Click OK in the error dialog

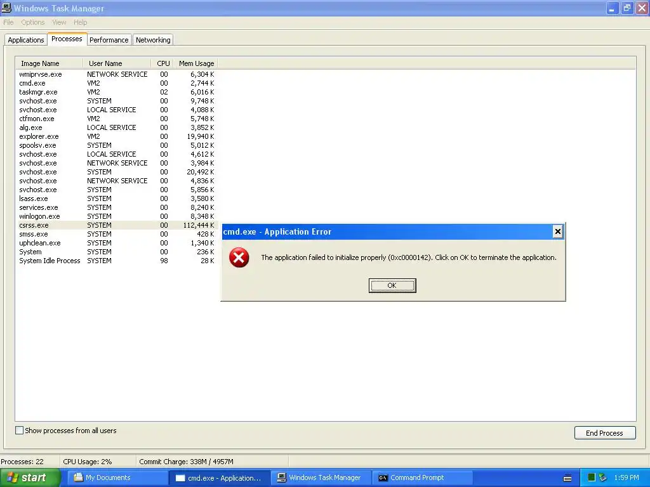coord(392,285)
